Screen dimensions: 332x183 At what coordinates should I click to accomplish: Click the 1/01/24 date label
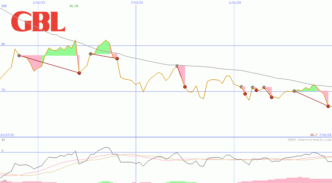coord(235,3)
